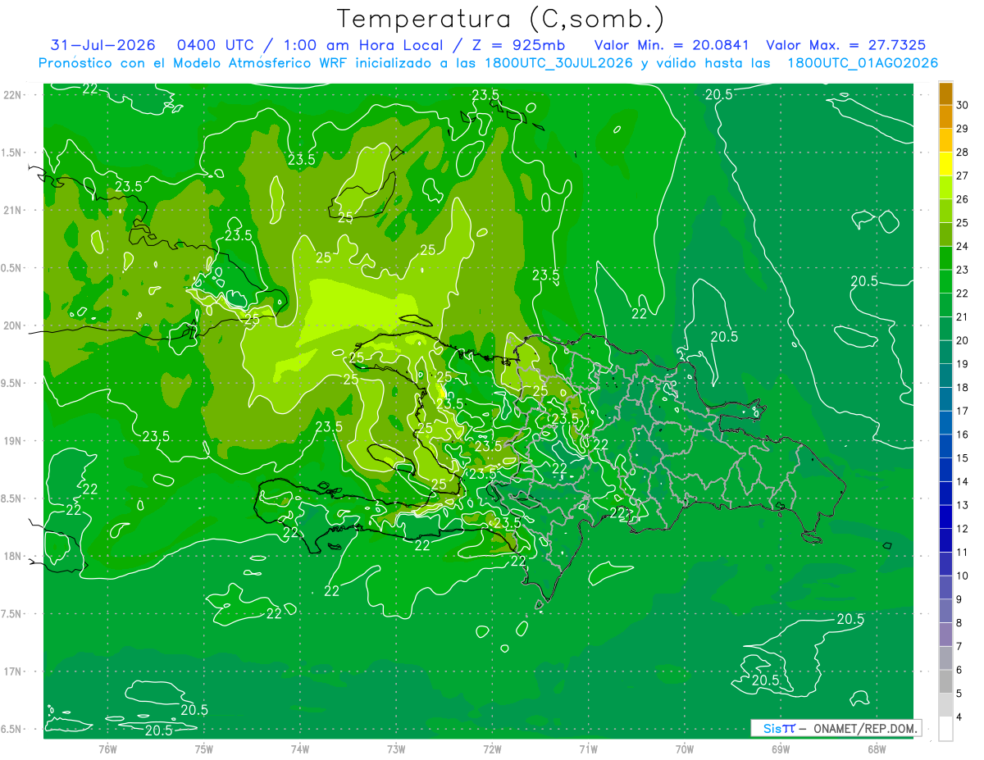
Task: Click the "22N" latitude axis label
Action: pyautogui.click(x=14, y=94)
